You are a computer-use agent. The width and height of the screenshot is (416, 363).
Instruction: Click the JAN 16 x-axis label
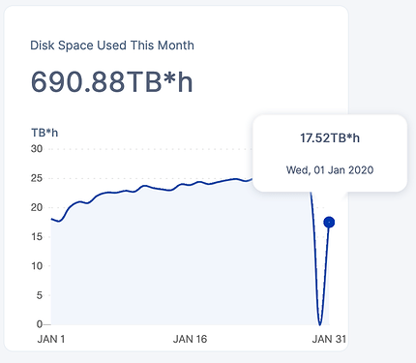point(190,339)
